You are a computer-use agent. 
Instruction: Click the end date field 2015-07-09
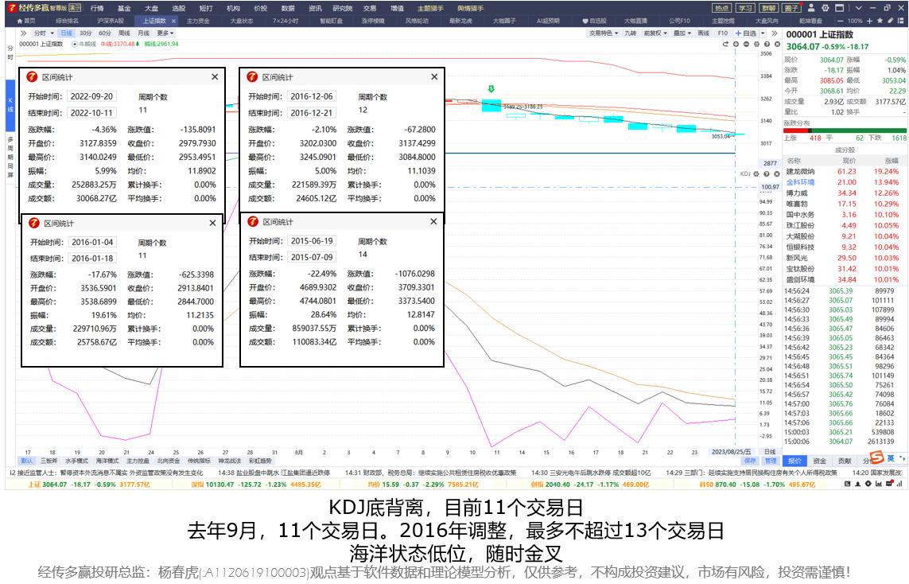tap(312, 257)
